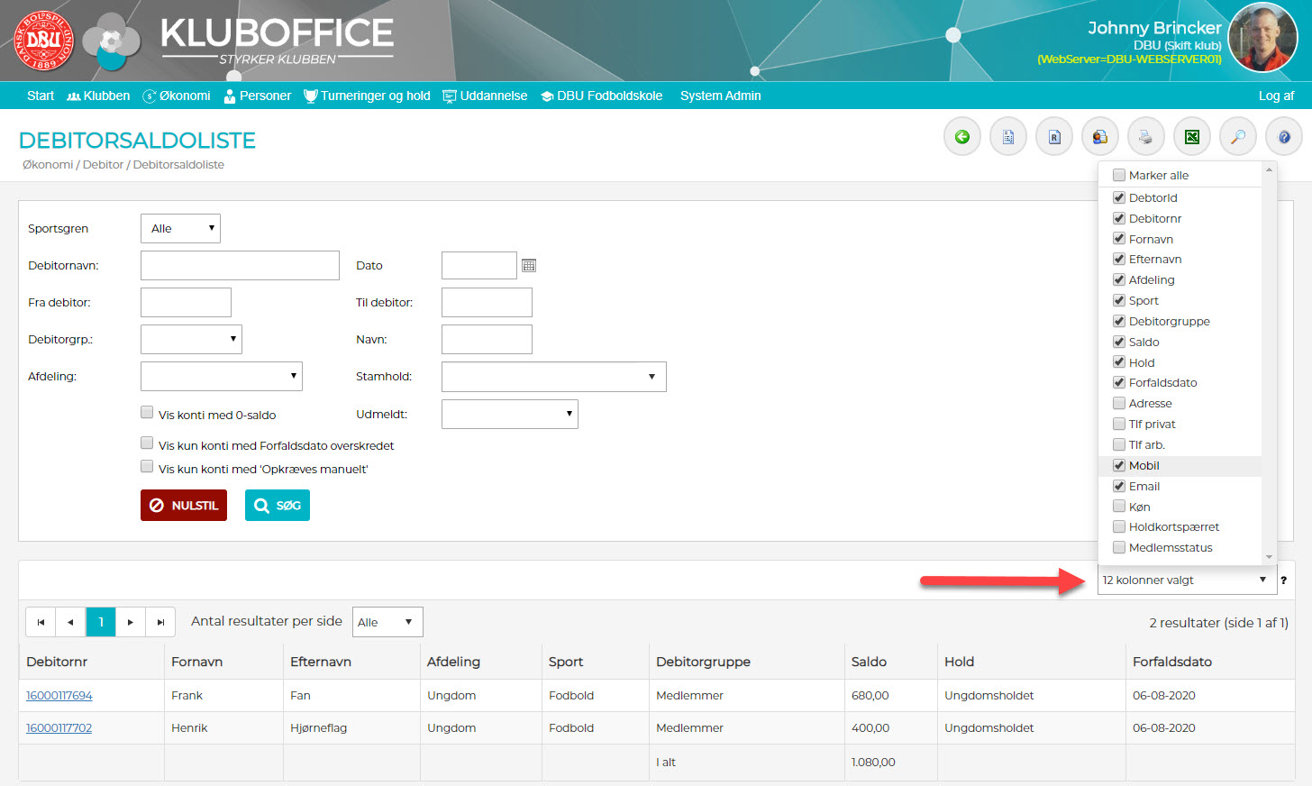Open help with blue question mark icon

pyautogui.click(x=1284, y=137)
